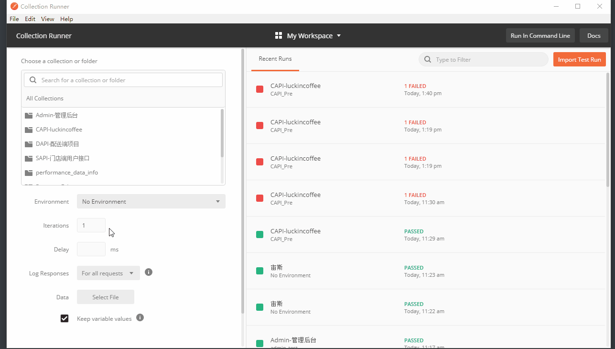This screenshot has height=349, width=615.
Task: Select the SAPI-门店端用户接口 collection
Action: pos(122,158)
